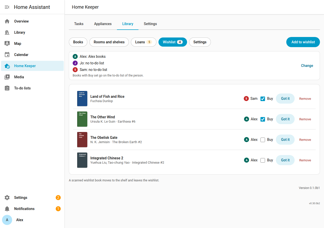This screenshot has width=324, height=228.
Task: Open the Rooms and shelves chip
Action: click(x=109, y=42)
